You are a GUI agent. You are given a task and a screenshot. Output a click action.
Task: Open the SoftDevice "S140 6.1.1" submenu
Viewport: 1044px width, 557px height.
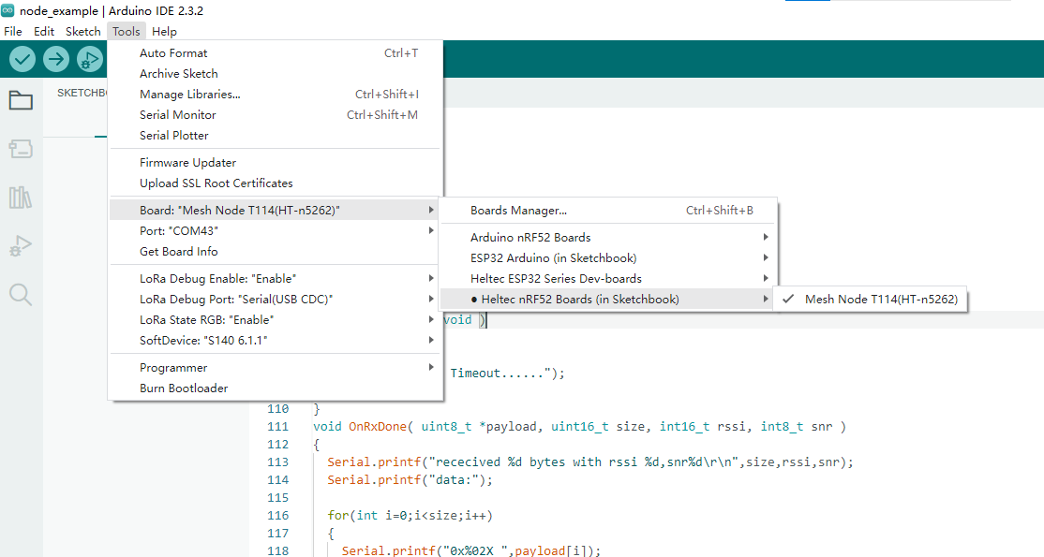(x=203, y=341)
